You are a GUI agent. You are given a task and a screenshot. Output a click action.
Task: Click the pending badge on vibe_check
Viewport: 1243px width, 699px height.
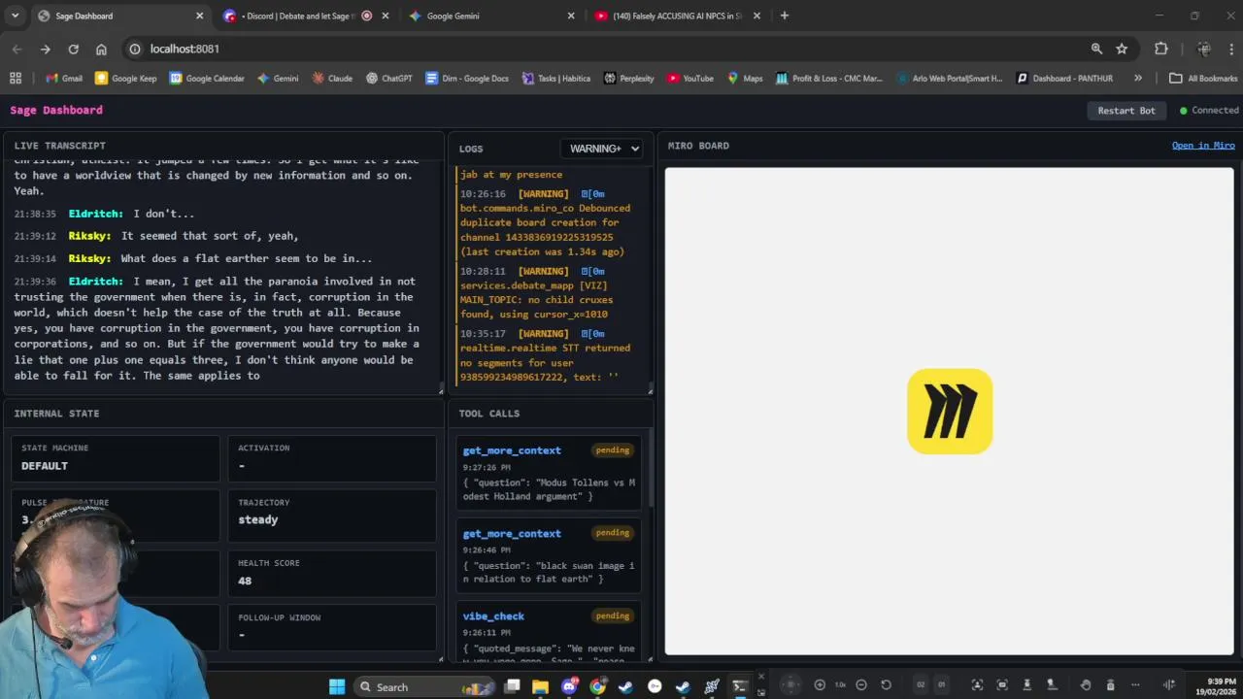(613, 616)
